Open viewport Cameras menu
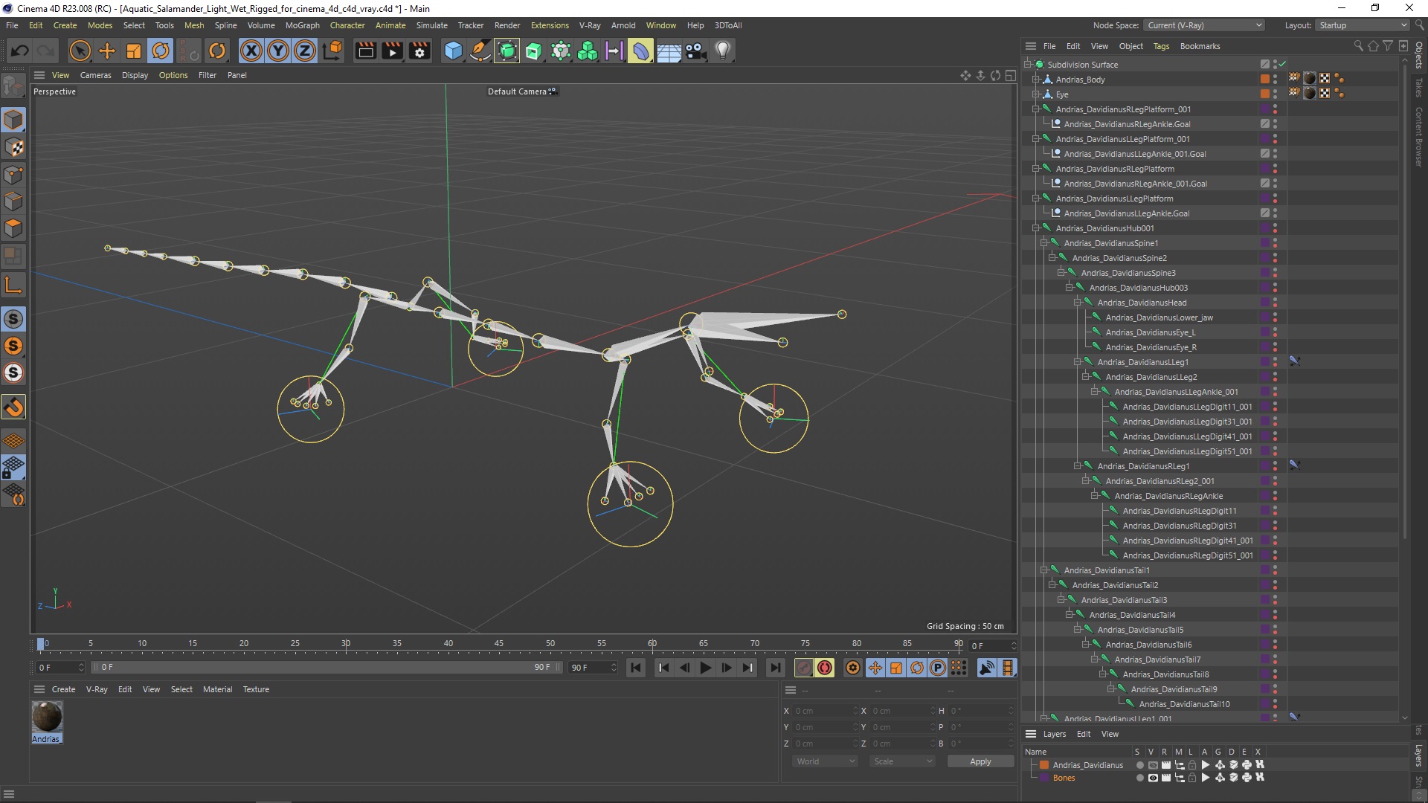Image resolution: width=1428 pixels, height=803 pixels. tap(95, 75)
